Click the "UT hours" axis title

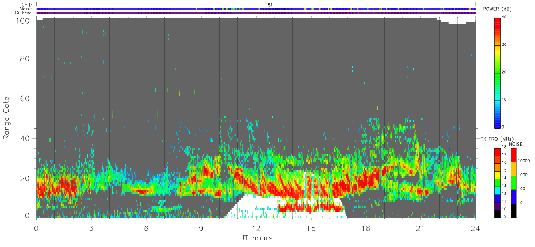pyautogui.click(x=256, y=238)
